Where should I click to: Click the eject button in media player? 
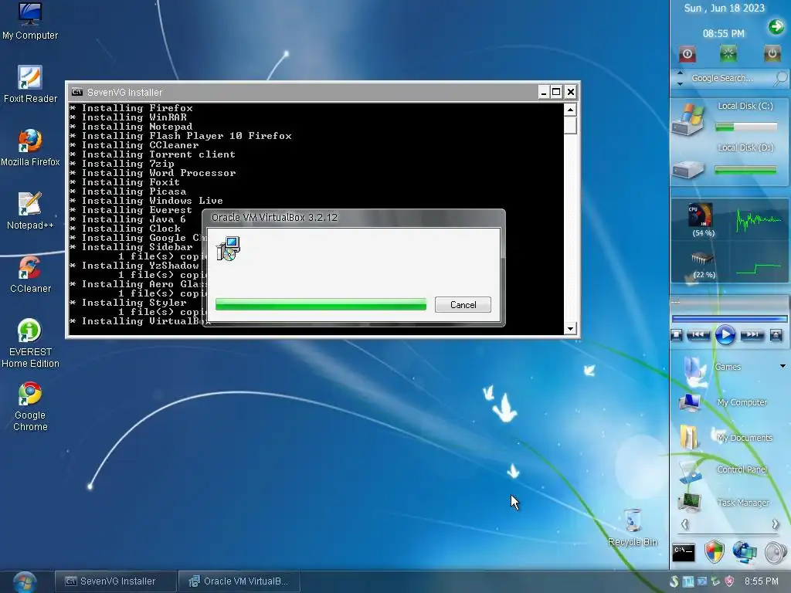click(x=776, y=335)
